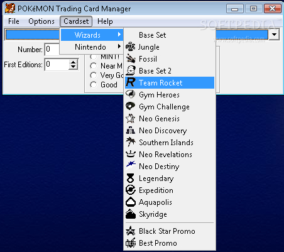Click the Base Set 2 pokeball icon

click(x=131, y=70)
